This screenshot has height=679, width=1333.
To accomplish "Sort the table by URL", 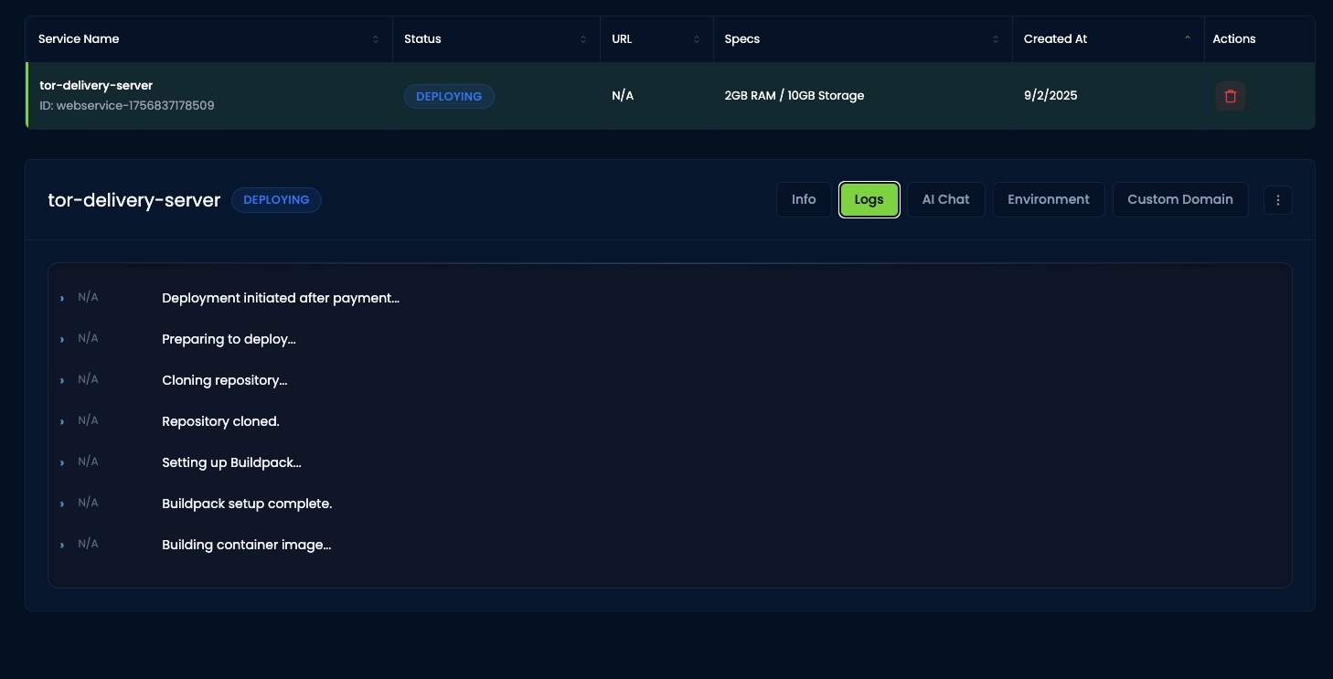I will (x=696, y=39).
